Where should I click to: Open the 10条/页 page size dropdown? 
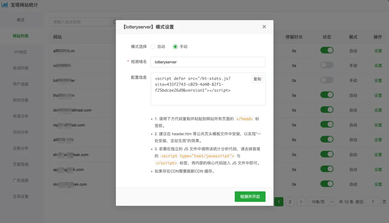point(321,202)
